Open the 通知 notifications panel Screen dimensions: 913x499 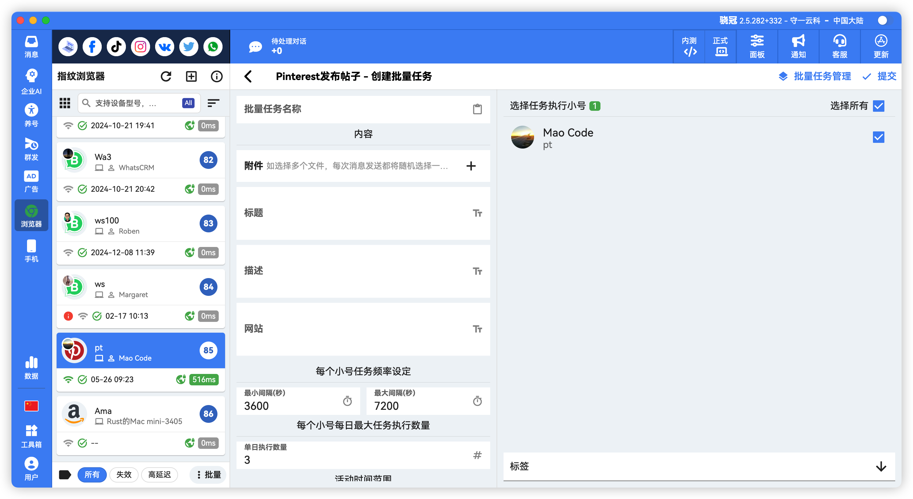pos(798,46)
